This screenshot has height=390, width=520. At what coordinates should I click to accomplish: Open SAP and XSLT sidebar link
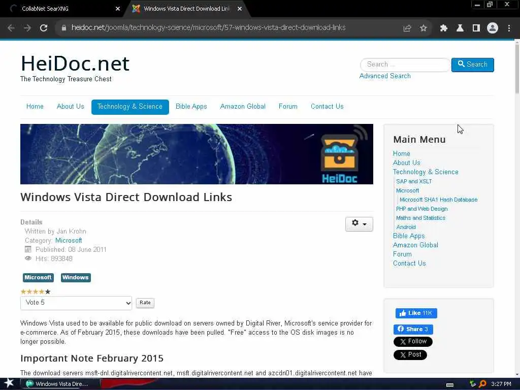(x=414, y=181)
